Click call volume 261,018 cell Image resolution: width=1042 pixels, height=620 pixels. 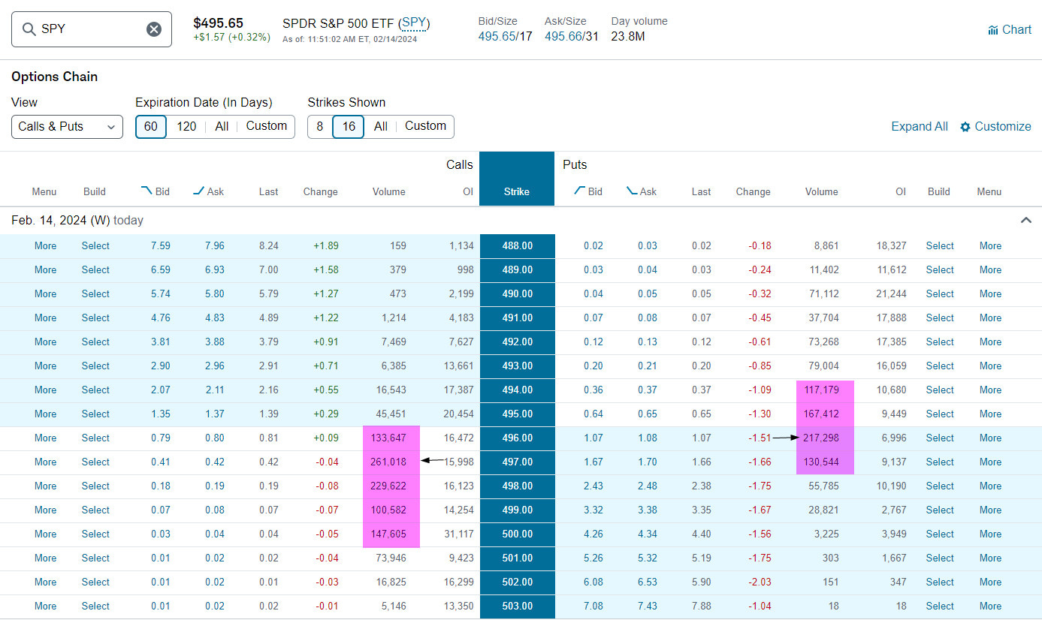coord(388,462)
